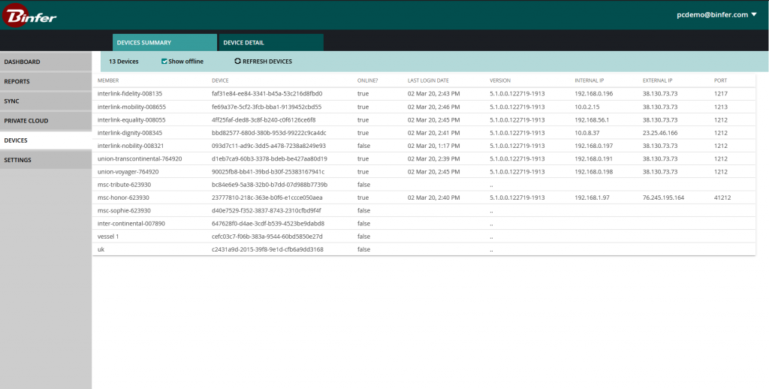Click device ID faf31e84-ee84-3341-b45a-53c216d8fbd0
The width and height of the screenshot is (769, 389).
pyautogui.click(x=267, y=94)
